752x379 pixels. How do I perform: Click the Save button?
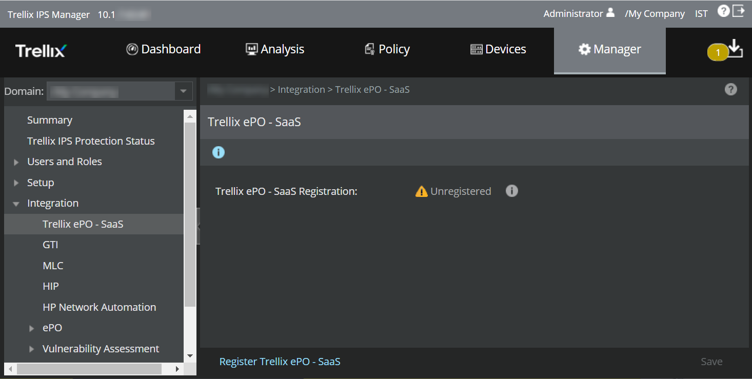(711, 362)
